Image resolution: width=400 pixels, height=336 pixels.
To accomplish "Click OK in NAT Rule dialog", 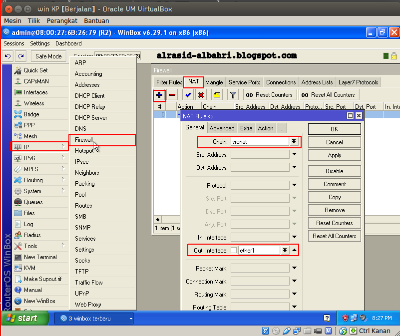I will 335,129.
